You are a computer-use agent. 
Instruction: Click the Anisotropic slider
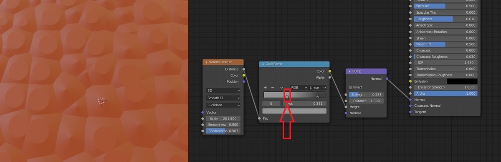[x=445, y=25]
